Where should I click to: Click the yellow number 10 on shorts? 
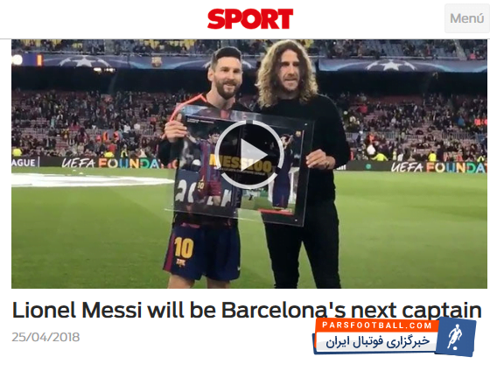point(184,248)
